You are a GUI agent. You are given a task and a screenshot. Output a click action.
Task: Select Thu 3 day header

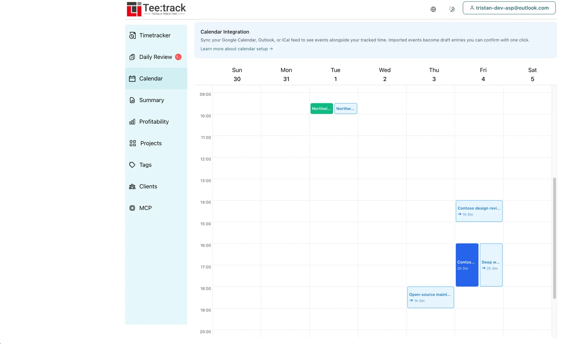click(434, 74)
